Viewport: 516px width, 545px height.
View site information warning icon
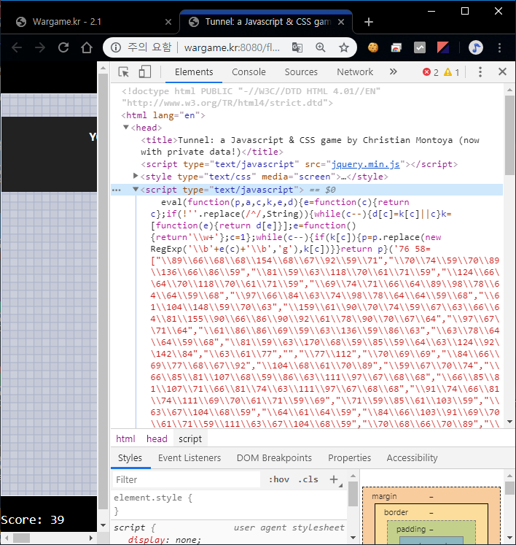[x=116, y=47]
